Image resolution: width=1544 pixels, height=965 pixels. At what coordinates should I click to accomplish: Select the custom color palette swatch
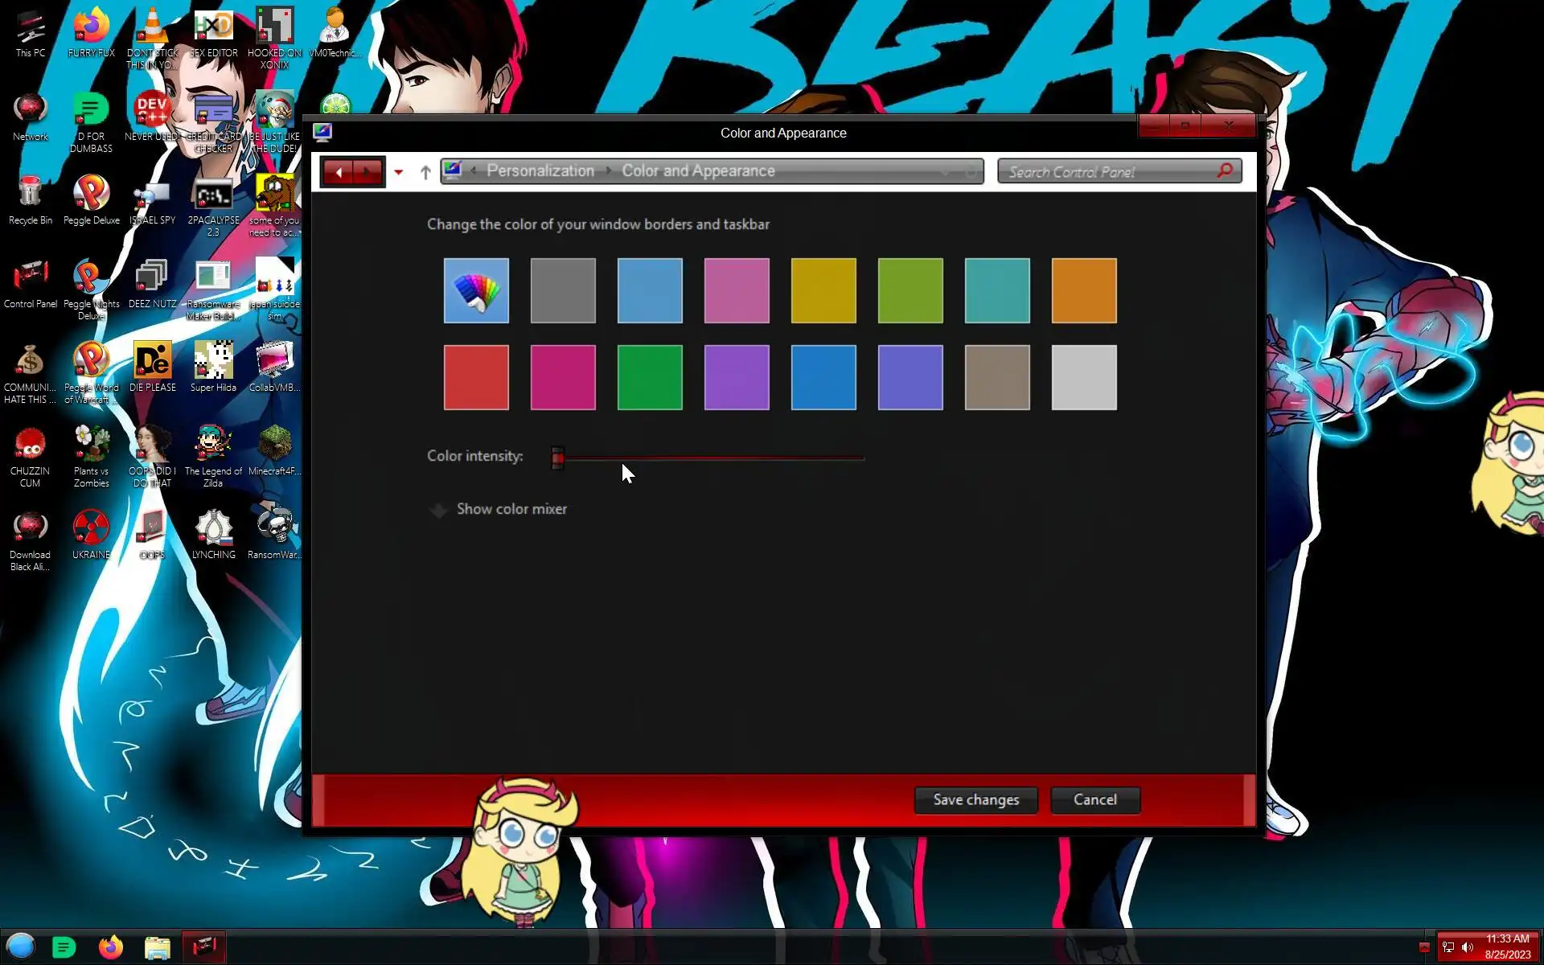pyautogui.click(x=476, y=290)
